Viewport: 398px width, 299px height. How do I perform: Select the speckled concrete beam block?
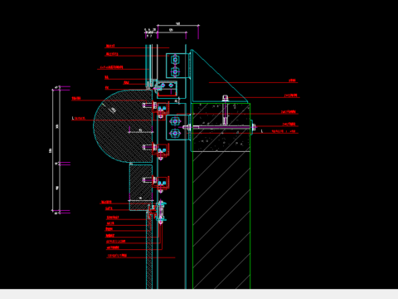[x=221, y=127]
